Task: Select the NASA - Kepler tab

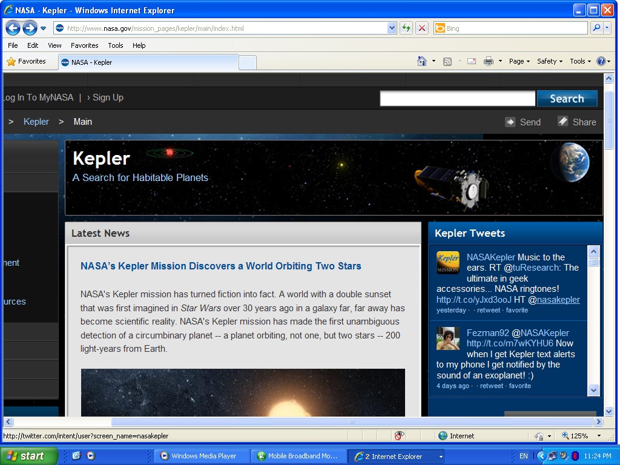Action: coord(149,62)
